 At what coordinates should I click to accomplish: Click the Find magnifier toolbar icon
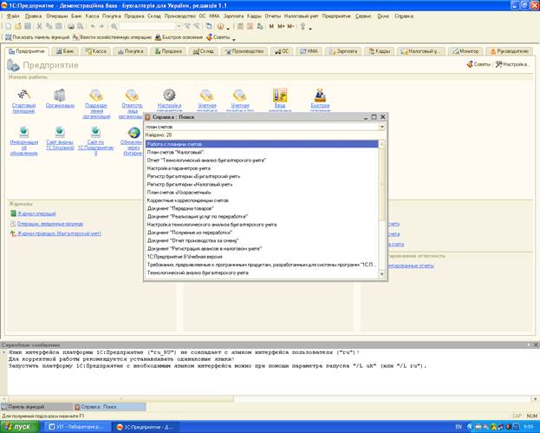click(114, 26)
